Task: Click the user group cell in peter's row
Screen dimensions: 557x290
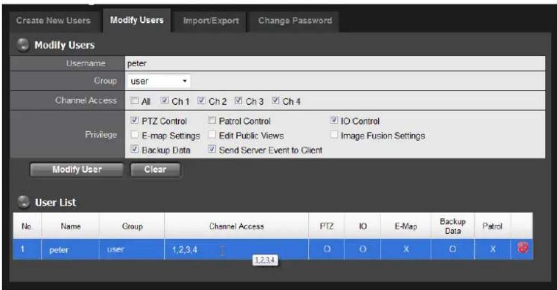Action: click(x=132, y=249)
